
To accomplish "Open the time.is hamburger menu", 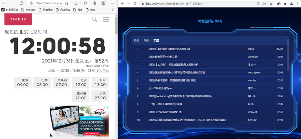I will pyautogui.click(x=106, y=19).
